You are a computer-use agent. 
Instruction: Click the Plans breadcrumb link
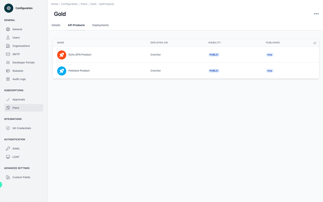coord(84,4)
